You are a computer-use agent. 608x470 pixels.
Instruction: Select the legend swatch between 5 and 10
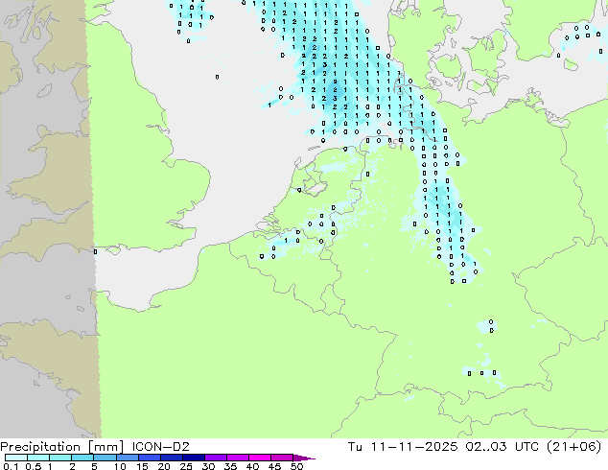(105, 458)
